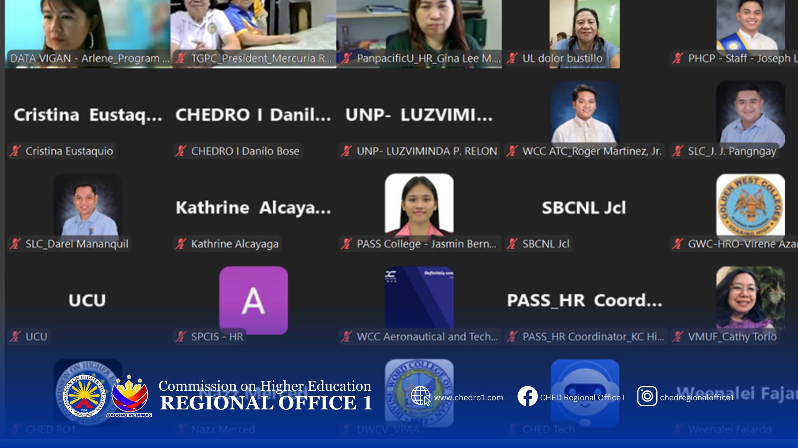Select the purple A avatar for SPCIS - HR
This screenshot has height=448, width=798.
(x=254, y=300)
